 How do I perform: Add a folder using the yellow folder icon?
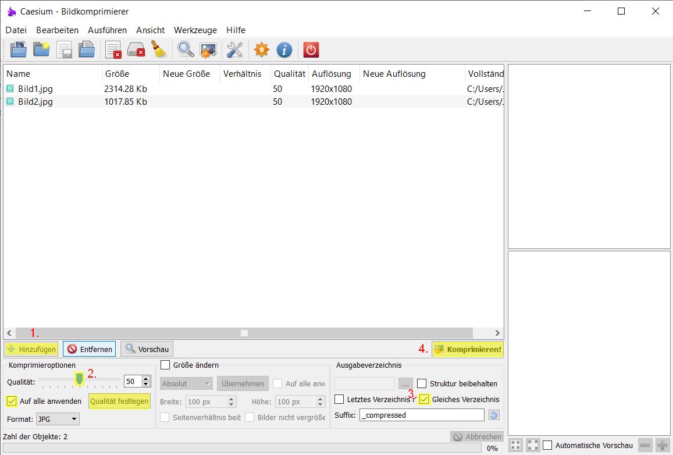41,49
